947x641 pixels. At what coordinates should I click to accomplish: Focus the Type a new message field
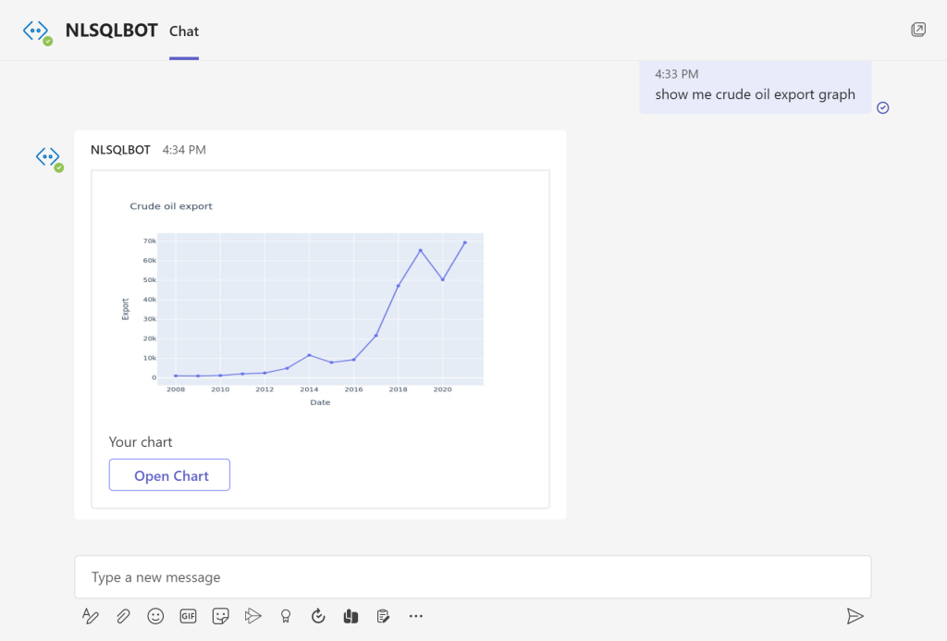473,577
